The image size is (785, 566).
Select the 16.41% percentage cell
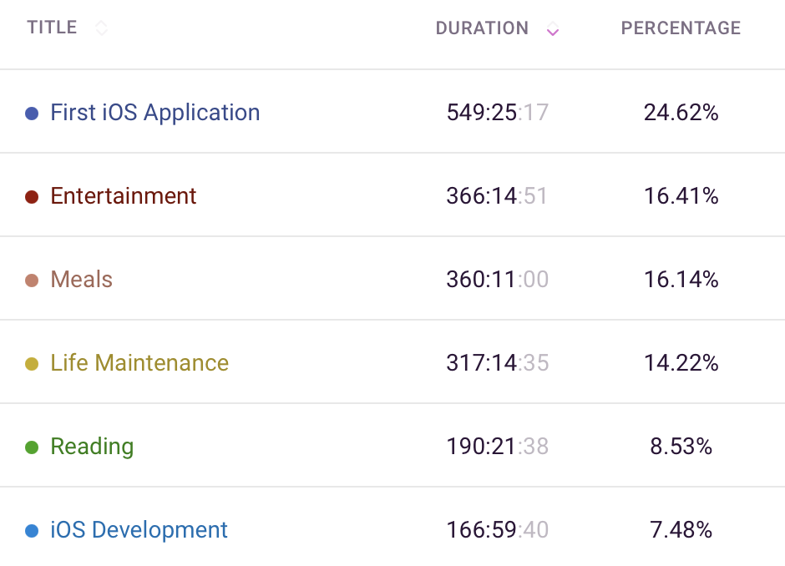[681, 195]
